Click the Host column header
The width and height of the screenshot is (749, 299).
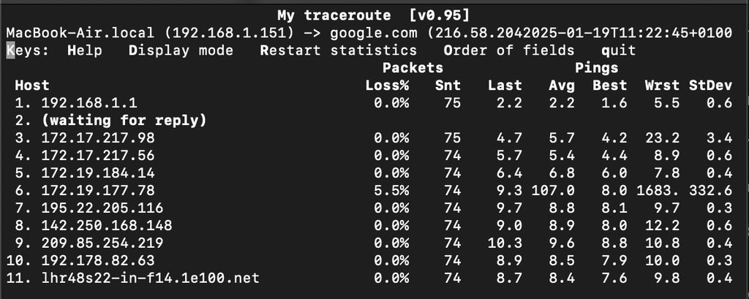pos(32,86)
